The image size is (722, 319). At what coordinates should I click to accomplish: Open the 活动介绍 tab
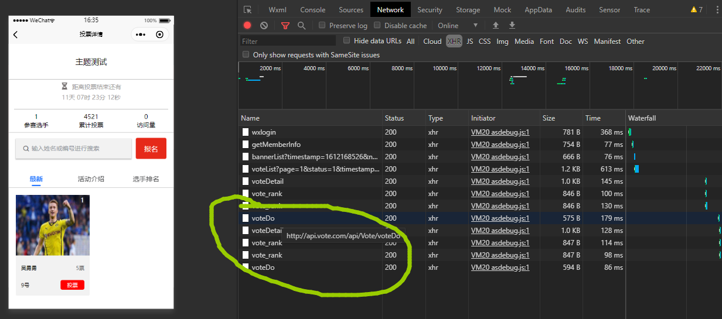point(91,179)
